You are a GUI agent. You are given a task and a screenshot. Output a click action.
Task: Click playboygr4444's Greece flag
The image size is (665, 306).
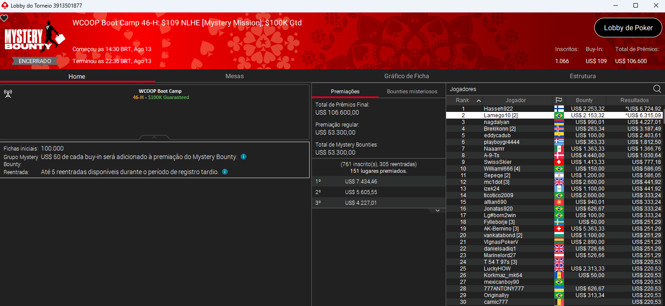pyautogui.click(x=559, y=142)
